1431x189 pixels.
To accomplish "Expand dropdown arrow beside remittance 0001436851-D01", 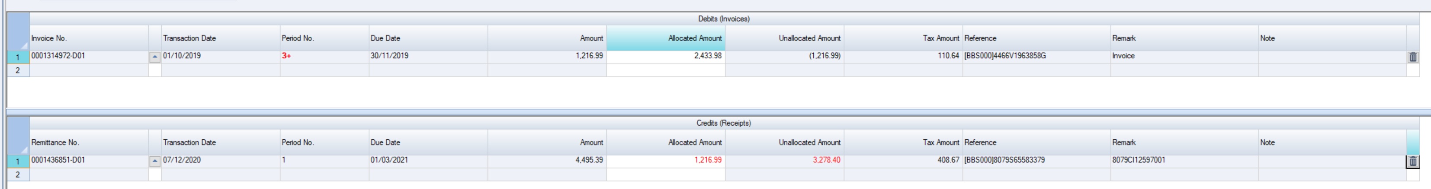I will pos(155,161).
